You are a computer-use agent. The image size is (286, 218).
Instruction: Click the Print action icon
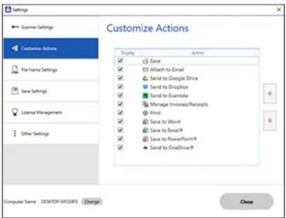(x=145, y=113)
